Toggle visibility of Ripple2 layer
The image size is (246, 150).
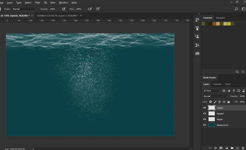(205, 113)
